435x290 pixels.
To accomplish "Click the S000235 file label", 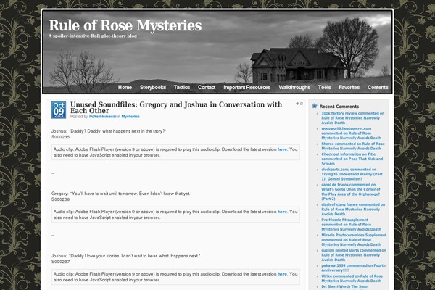I will pyautogui.click(x=60, y=137).
